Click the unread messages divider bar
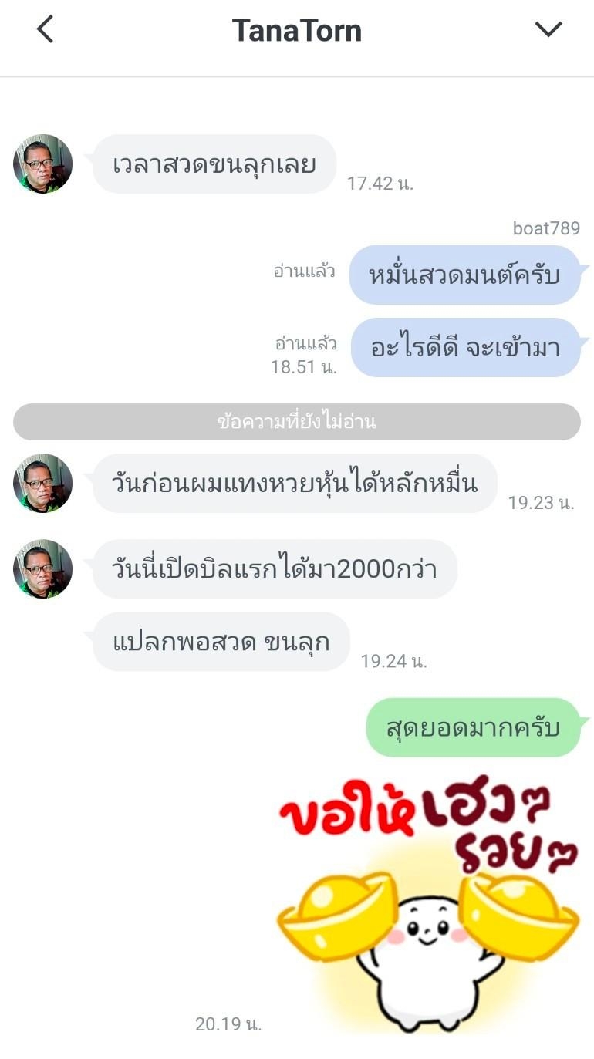 click(297, 422)
